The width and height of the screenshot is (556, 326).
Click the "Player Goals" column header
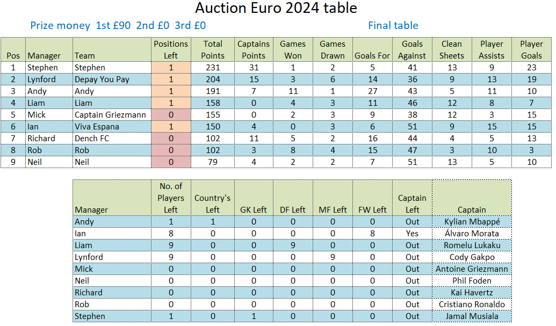[x=531, y=49]
